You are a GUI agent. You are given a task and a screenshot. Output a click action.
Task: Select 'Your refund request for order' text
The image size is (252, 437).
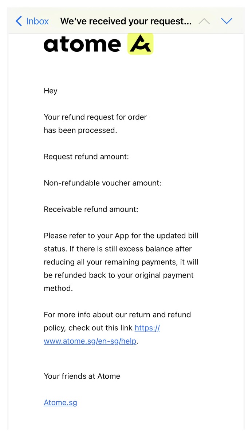pyautogui.click(x=95, y=117)
